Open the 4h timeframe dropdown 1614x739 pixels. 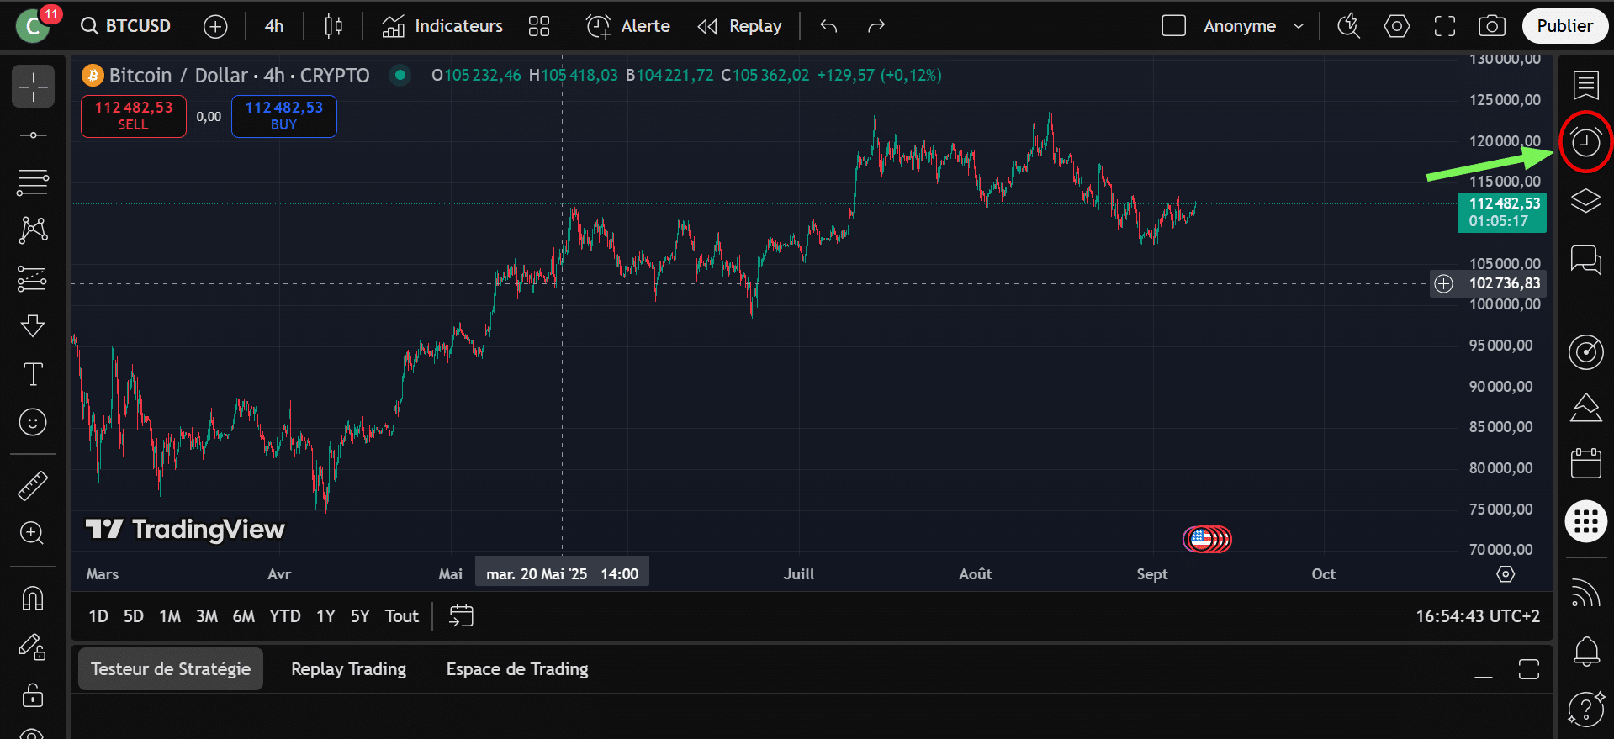click(x=274, y=26)
